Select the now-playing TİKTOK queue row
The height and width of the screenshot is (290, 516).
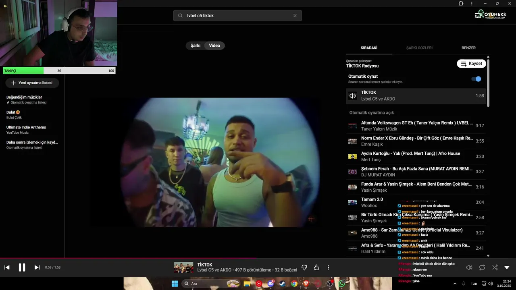tap(416, 96)
